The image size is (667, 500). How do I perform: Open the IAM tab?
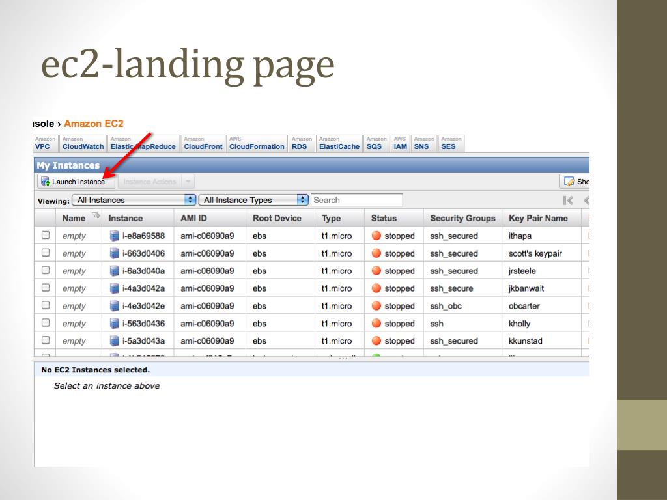pyautogui.click(x=401, y=143)
